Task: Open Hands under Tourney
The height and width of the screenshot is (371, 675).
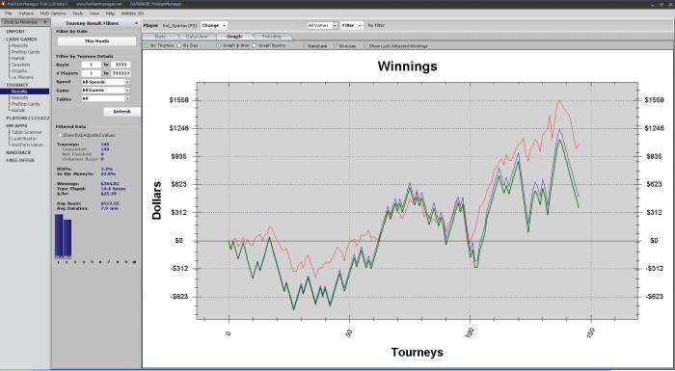Action: coord(18,110)
